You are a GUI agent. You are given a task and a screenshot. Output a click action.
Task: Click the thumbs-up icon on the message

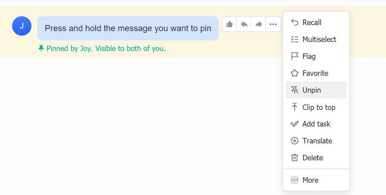click(229, 24)
